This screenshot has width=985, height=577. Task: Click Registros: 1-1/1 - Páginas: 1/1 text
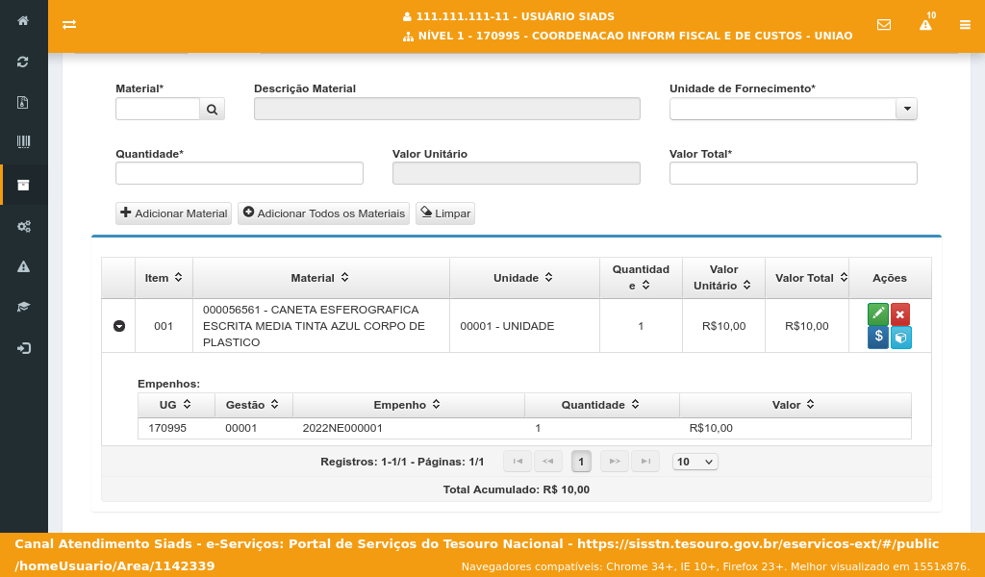click(402, 462)
